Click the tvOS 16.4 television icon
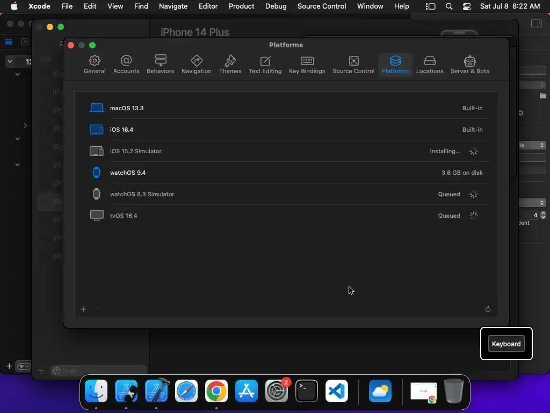 (97, 215)
